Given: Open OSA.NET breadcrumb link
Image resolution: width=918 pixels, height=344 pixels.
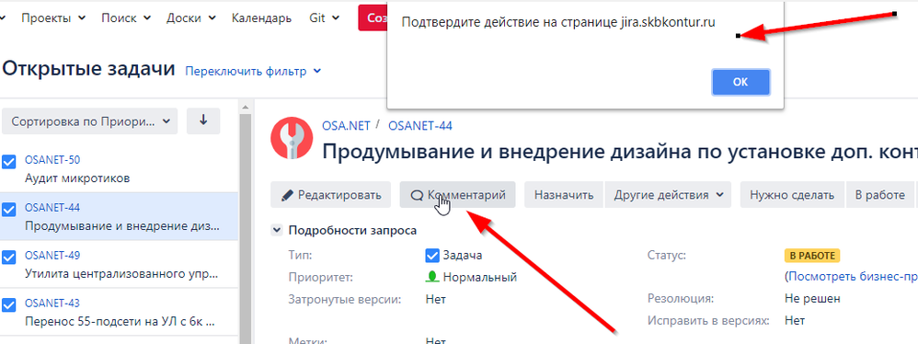Looking at the screenshot, I should (346, 125).
